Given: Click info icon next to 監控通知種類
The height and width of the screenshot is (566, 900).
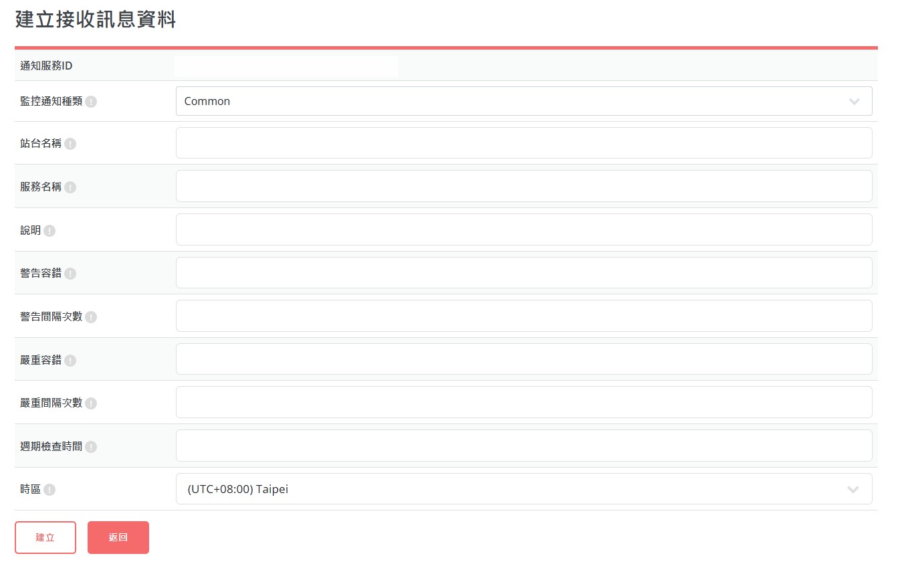Looking at the screenshot, I should pyautogui.click(x=91, y=102).
